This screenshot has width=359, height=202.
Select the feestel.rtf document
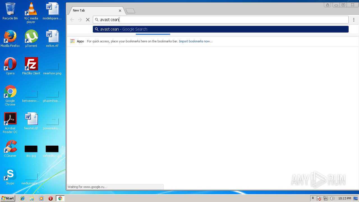point(31,121)
